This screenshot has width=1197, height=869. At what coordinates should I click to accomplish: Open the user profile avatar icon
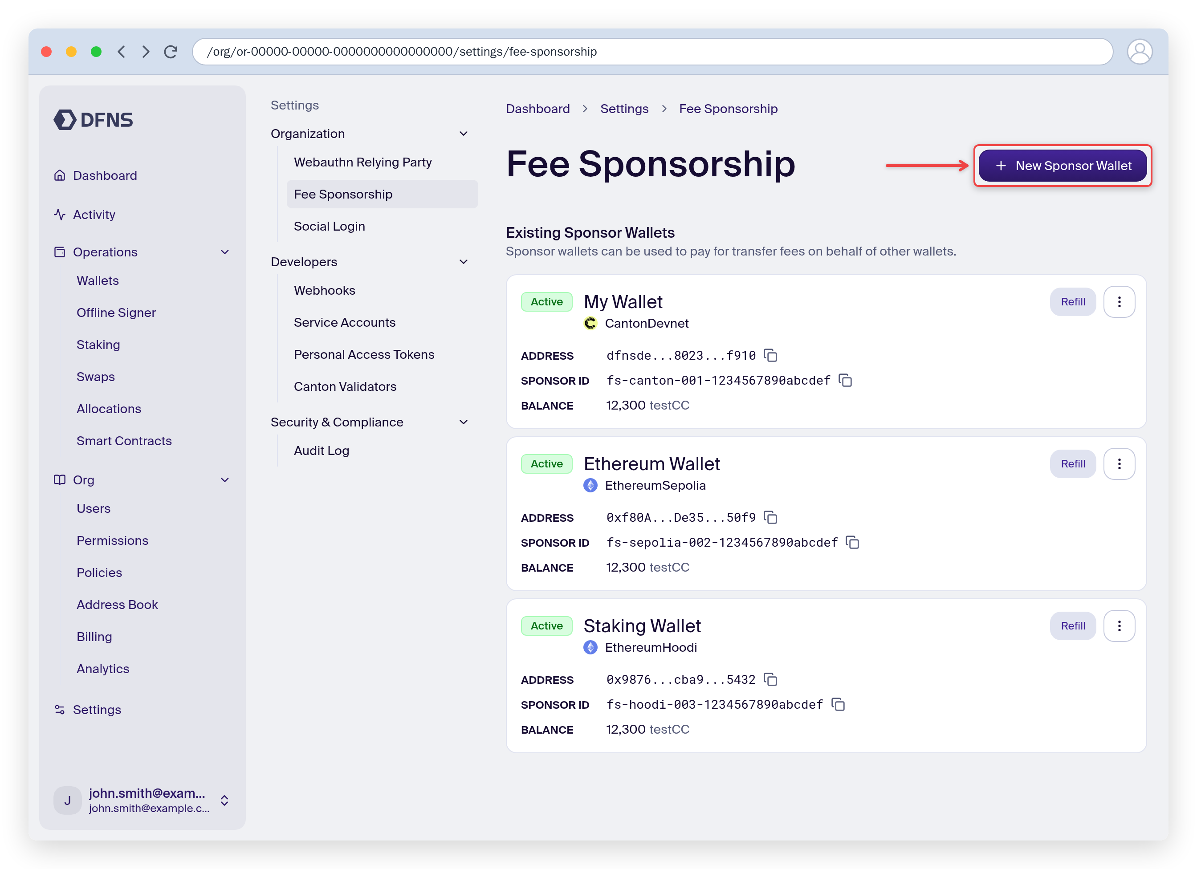1140,52
